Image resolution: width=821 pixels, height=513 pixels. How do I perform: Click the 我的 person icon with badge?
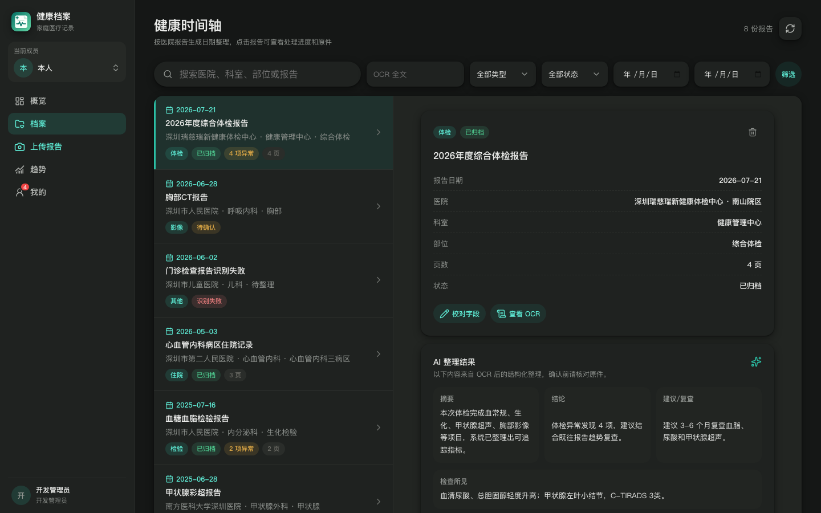(19, 192)
